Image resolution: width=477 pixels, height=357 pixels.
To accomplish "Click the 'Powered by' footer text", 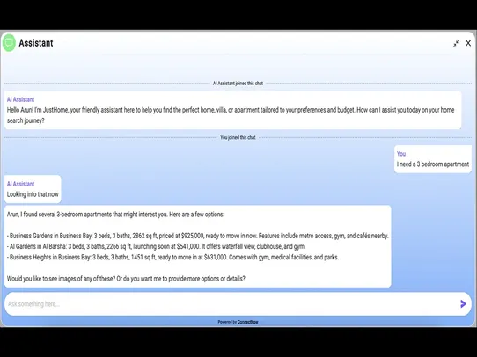I will tap(227, 322).
